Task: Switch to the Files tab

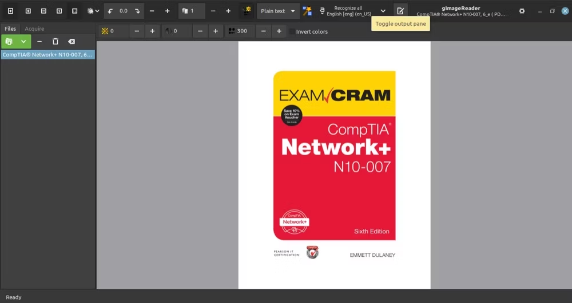Action: point(10,29)
